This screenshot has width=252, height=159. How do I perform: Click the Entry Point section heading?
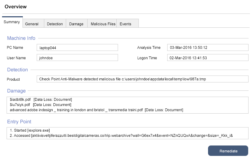(x=19, y=122)
